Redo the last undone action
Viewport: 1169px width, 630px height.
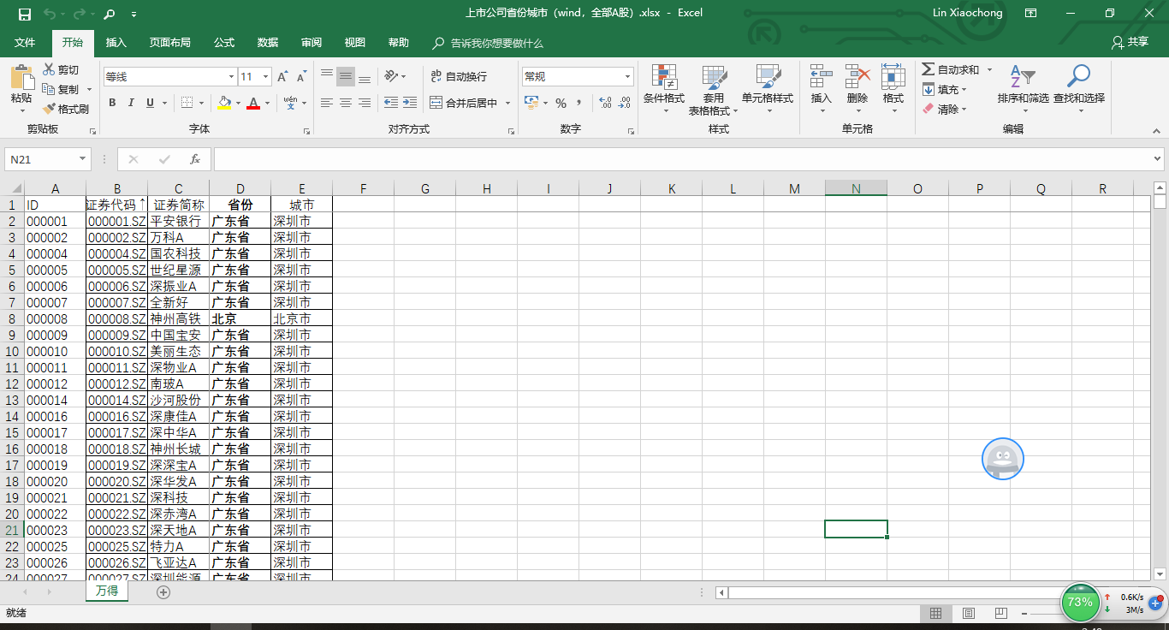pyautogui.click(x=79, y=14)
